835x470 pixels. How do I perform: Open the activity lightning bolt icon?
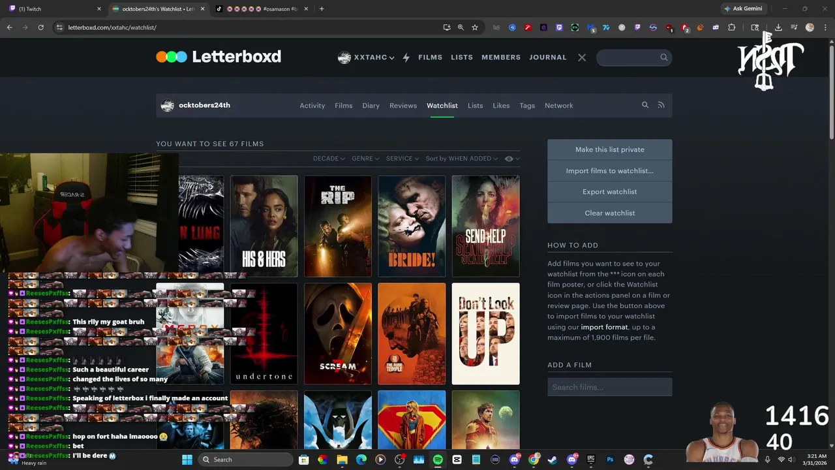tap(406, 57)
